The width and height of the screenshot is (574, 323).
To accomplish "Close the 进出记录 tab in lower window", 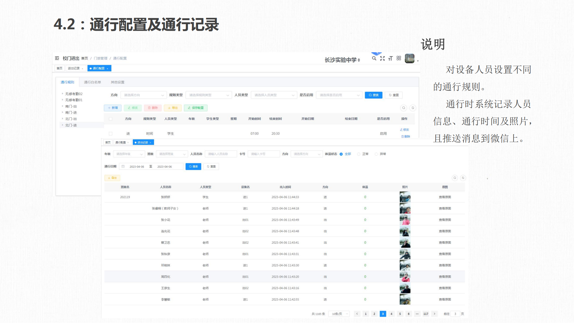I will pyautogui.click(x=150, y=143).
